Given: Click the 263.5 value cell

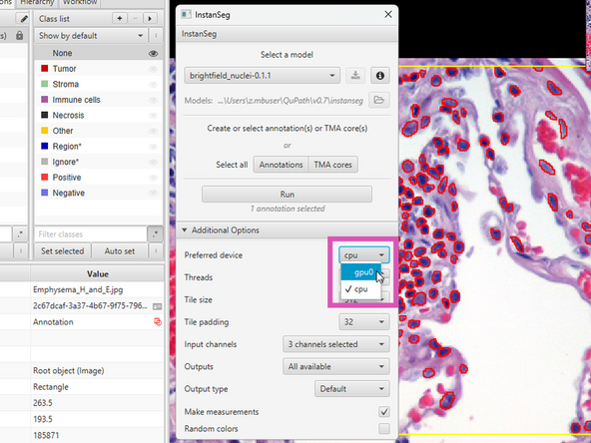Looking at the screenshot, I should coord(97,403).
